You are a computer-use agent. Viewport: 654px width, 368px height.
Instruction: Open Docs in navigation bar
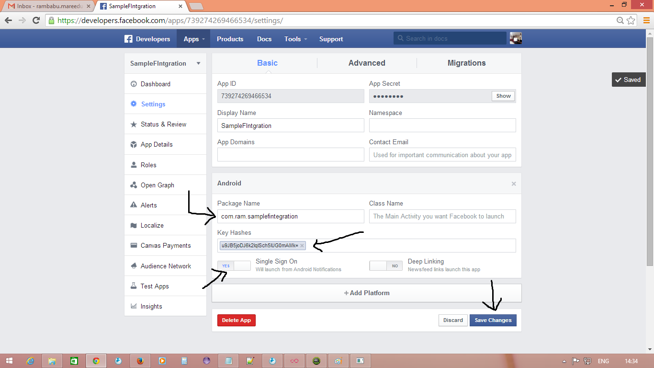click(x=264, y=39)
